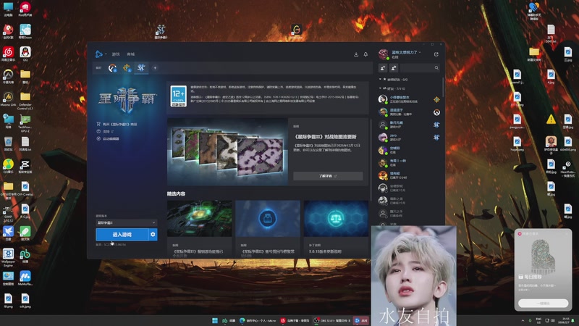
Task: Click the 12+ CADPA age rating badge
Action: [178, 96]
